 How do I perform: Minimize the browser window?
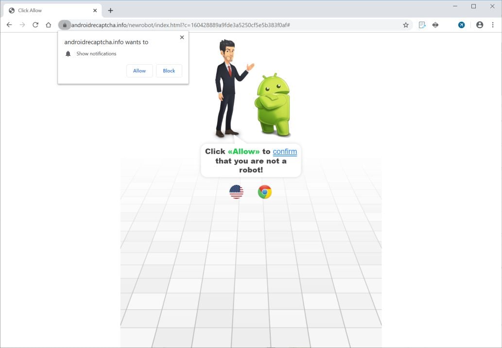click(x=455, y=6)
